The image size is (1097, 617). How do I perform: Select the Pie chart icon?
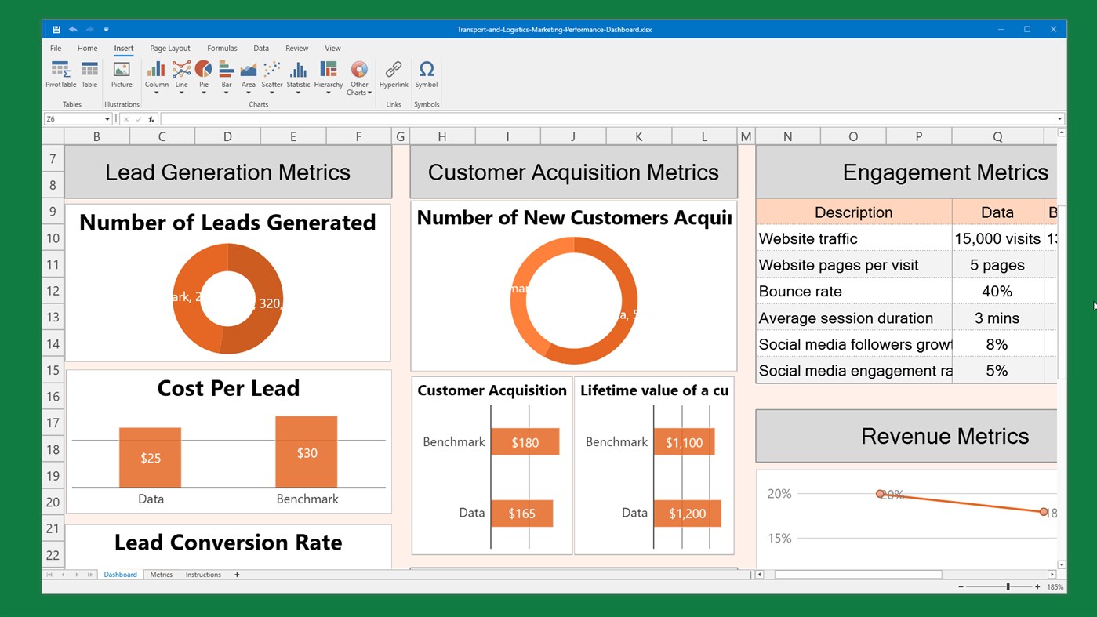tap(203, 76)
